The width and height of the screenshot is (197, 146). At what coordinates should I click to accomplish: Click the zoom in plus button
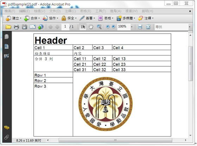(113, 27)
